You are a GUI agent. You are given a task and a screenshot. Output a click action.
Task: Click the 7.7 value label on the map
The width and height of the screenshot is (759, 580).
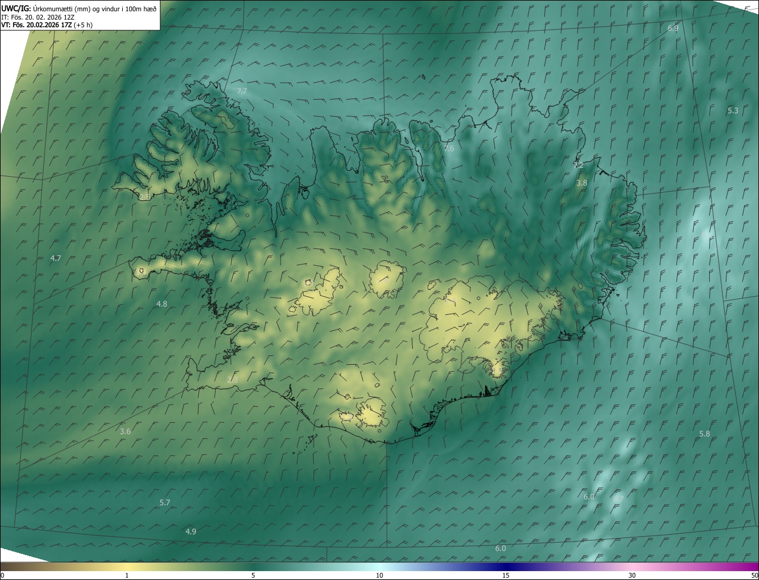(241, 91)
